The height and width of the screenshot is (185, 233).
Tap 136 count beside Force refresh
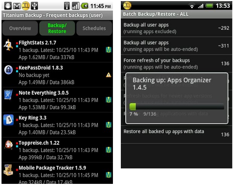pyautogui.click(x=225, y=64)
